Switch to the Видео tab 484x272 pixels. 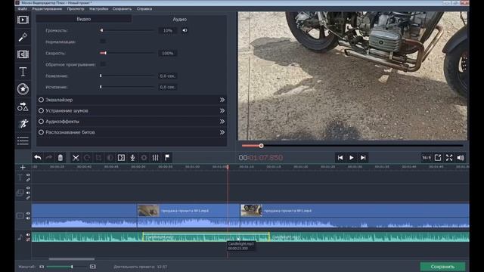[84, 19]
